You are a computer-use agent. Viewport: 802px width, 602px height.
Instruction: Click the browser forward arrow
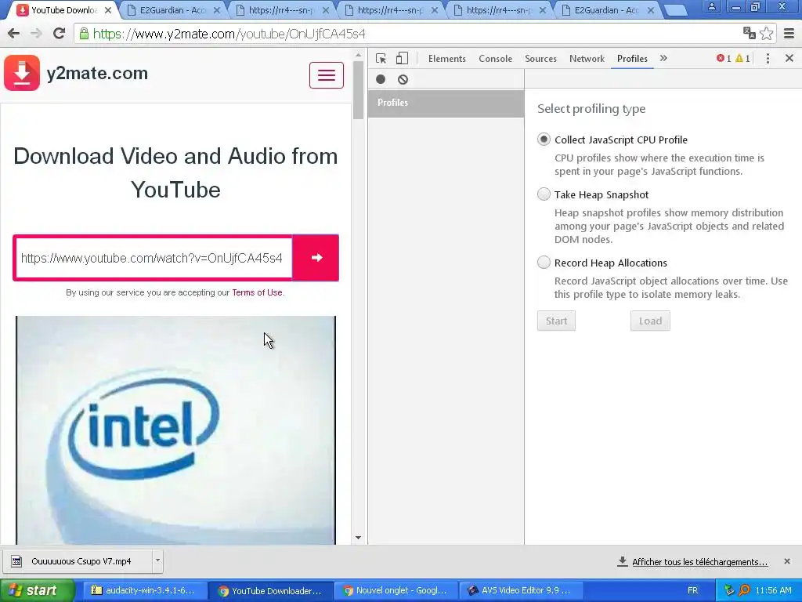click(x=36, y=34)
